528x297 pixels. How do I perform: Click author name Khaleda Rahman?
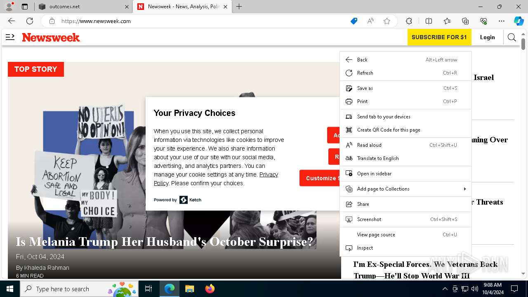point(47,268)
